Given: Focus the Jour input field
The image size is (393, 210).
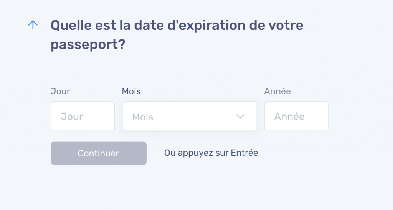Looking at the screenshot, I should pyautogui.click(x=83, y=116).
